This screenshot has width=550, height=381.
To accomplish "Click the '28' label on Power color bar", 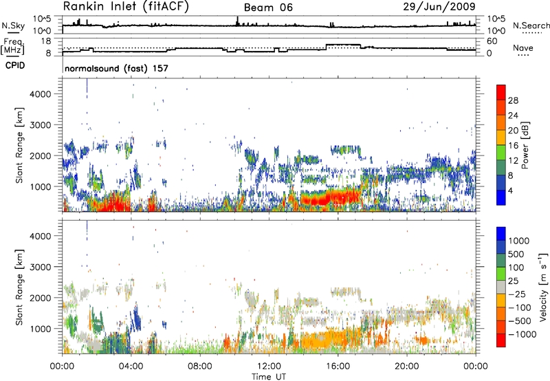I will click(513, 100).
